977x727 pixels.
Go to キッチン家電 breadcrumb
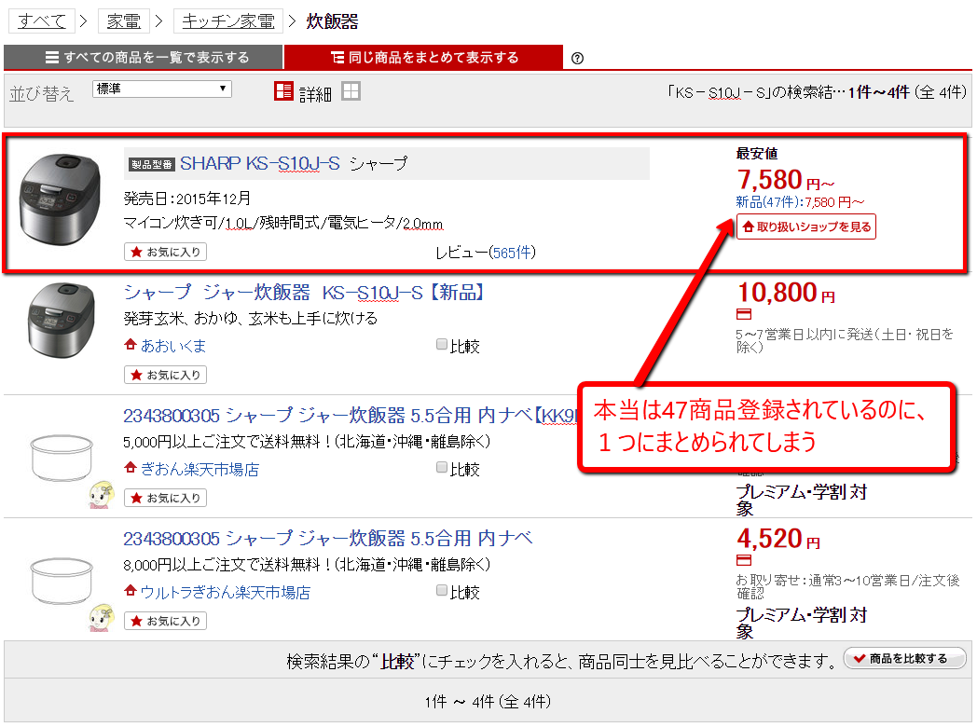[x=228, y=21]
